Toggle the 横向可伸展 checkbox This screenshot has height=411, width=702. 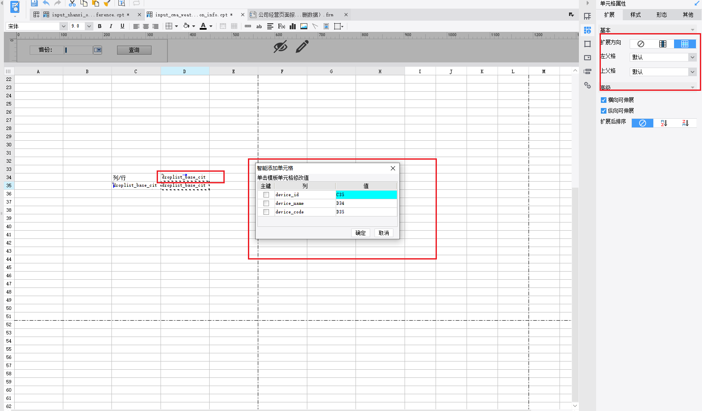603,100
